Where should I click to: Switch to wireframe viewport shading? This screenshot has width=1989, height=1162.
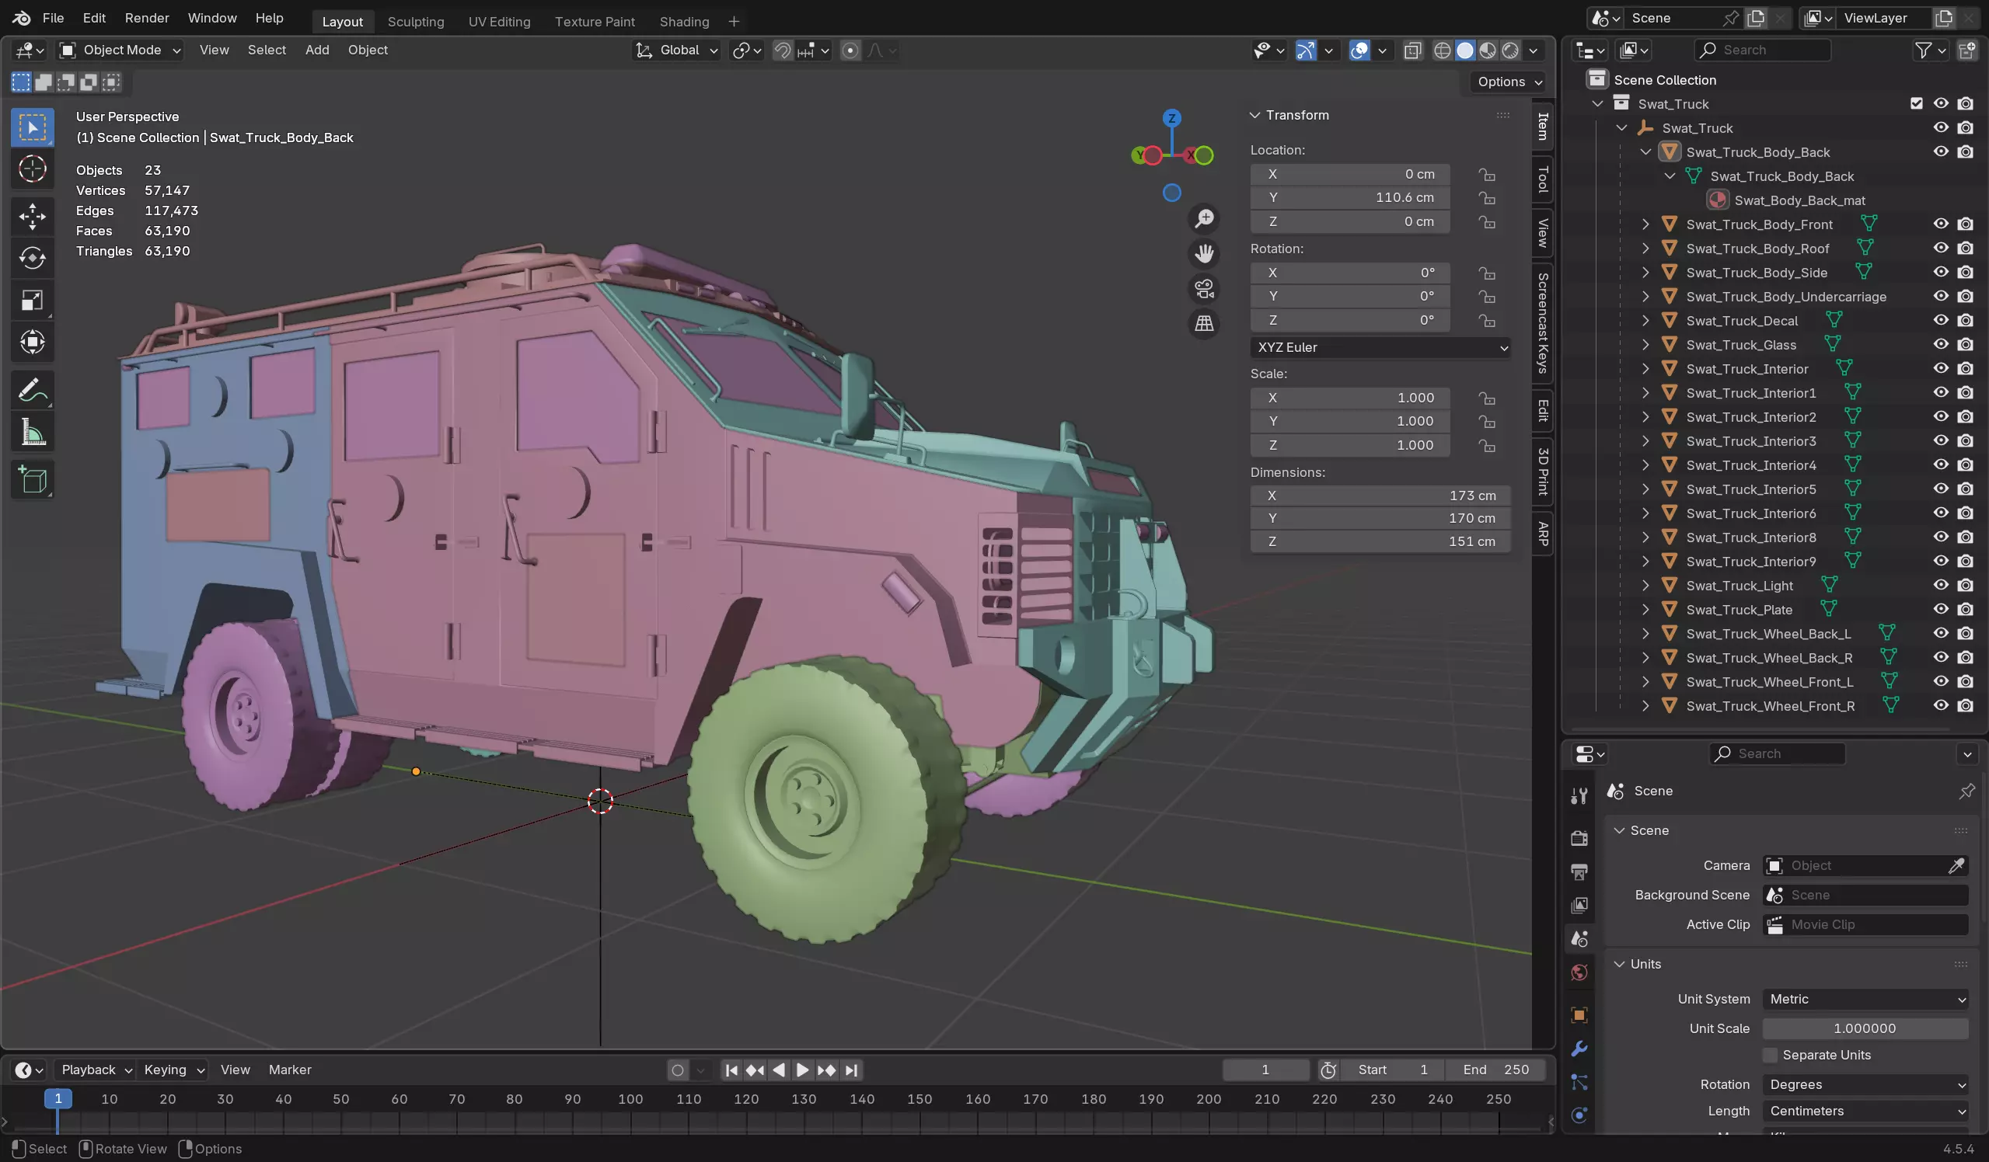point(1442,50)
